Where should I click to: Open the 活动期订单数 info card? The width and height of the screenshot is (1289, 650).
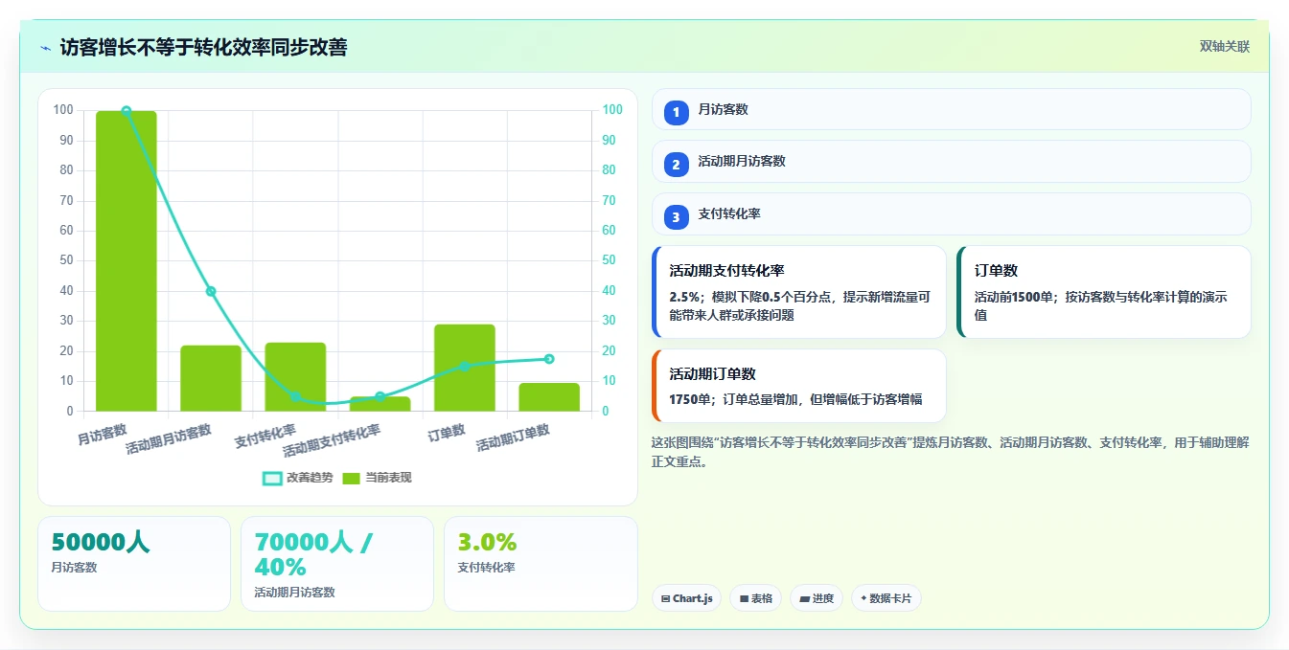point(798,386)
